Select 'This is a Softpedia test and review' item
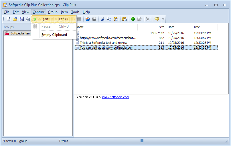 click(x=146, y=43)
